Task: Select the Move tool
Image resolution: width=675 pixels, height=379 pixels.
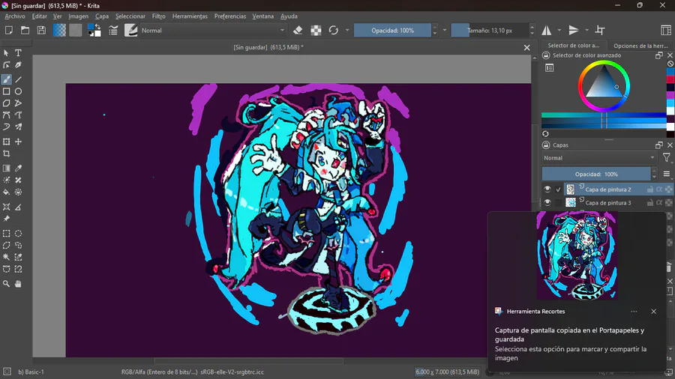Action: (x=18, y=142)
